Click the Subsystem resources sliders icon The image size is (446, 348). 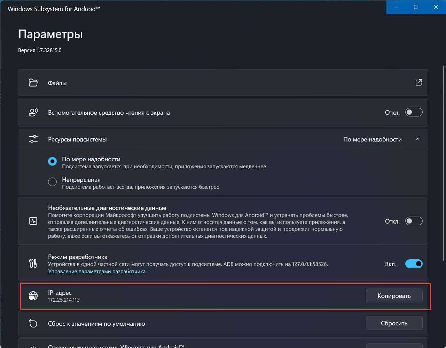click(x=33, y=139)
